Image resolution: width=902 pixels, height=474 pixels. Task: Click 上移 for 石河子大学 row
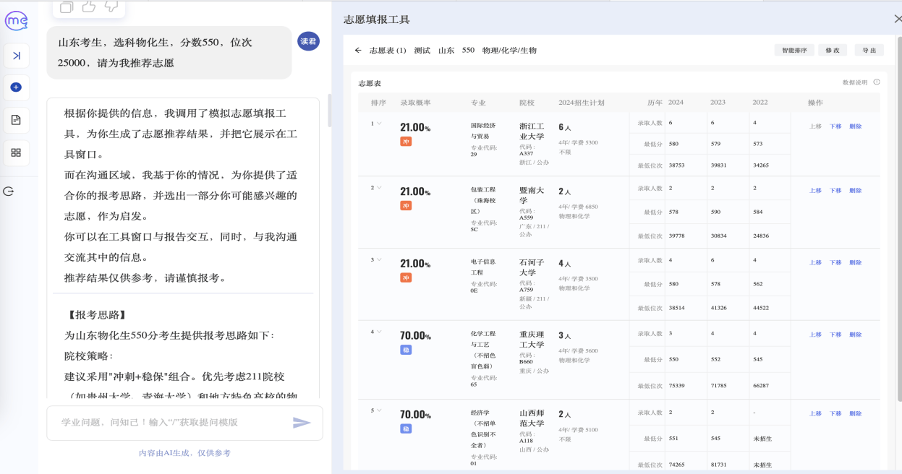[x=815, y=263]
